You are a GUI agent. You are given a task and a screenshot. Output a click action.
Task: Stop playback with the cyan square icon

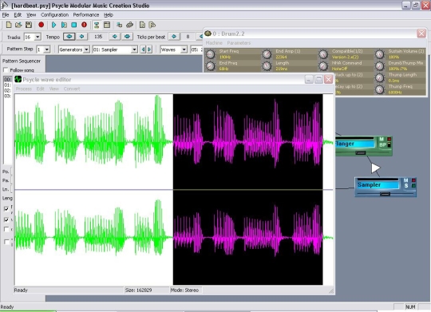(74, 25)
